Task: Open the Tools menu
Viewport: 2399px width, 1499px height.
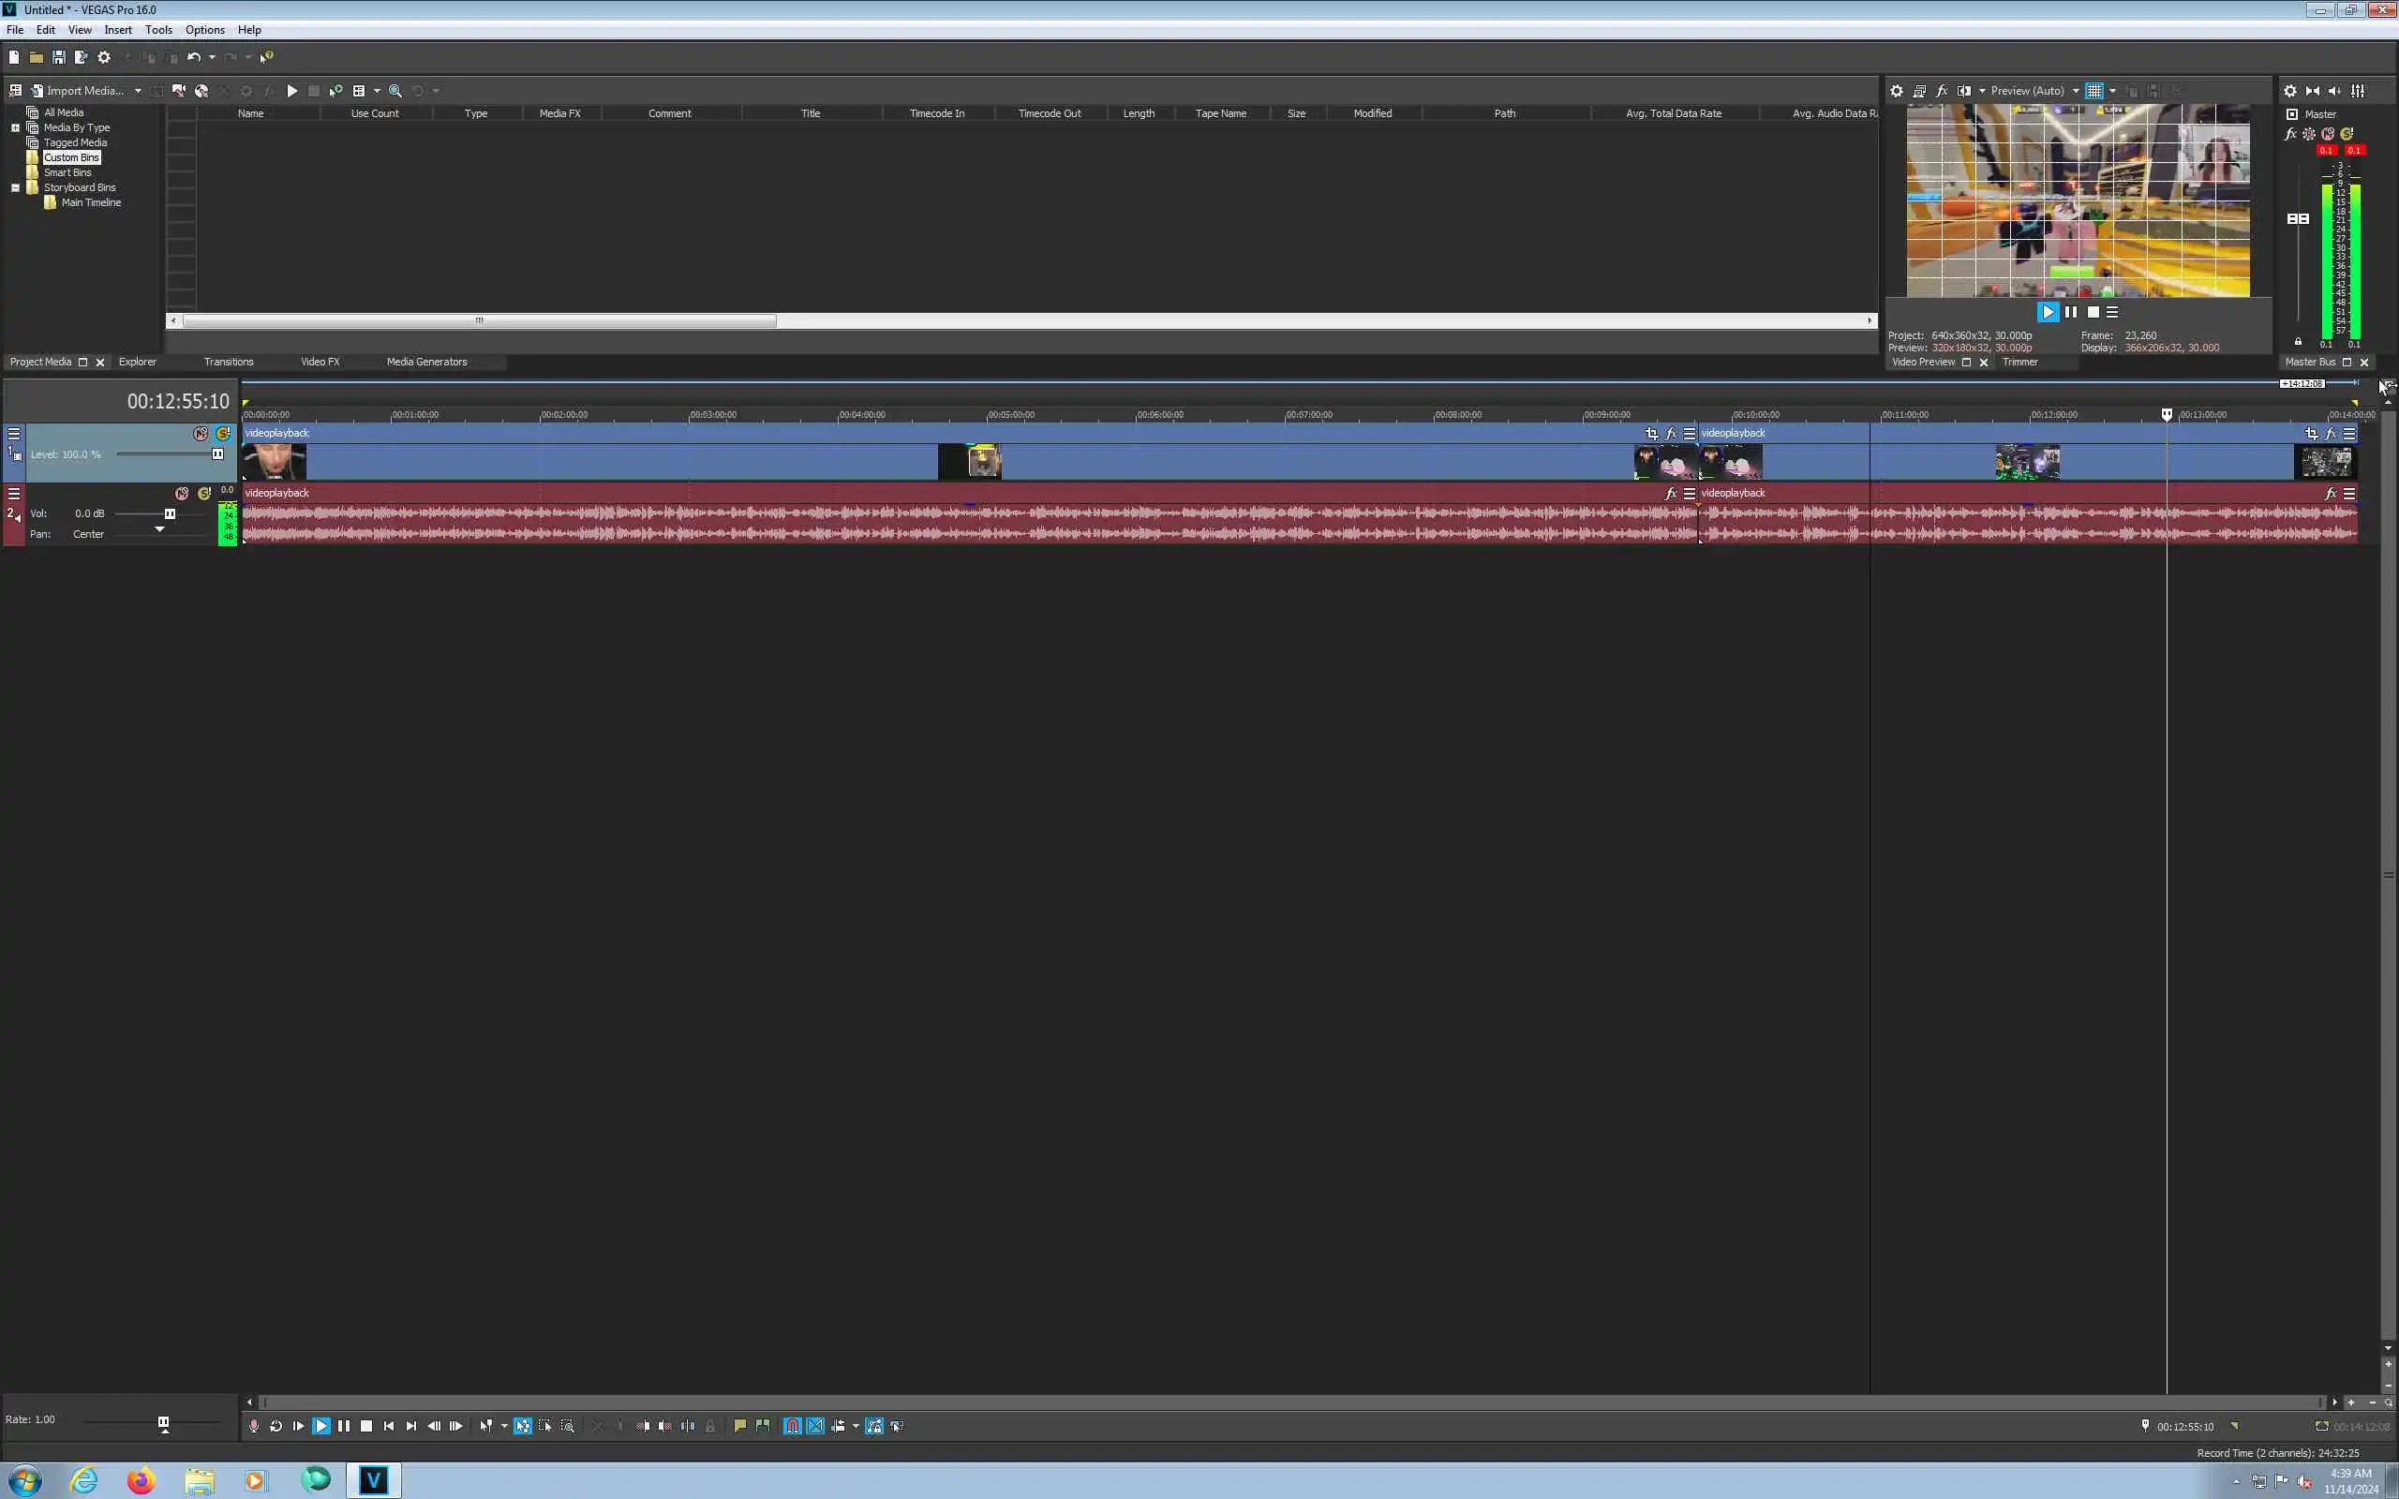Action: pos(158,30)
